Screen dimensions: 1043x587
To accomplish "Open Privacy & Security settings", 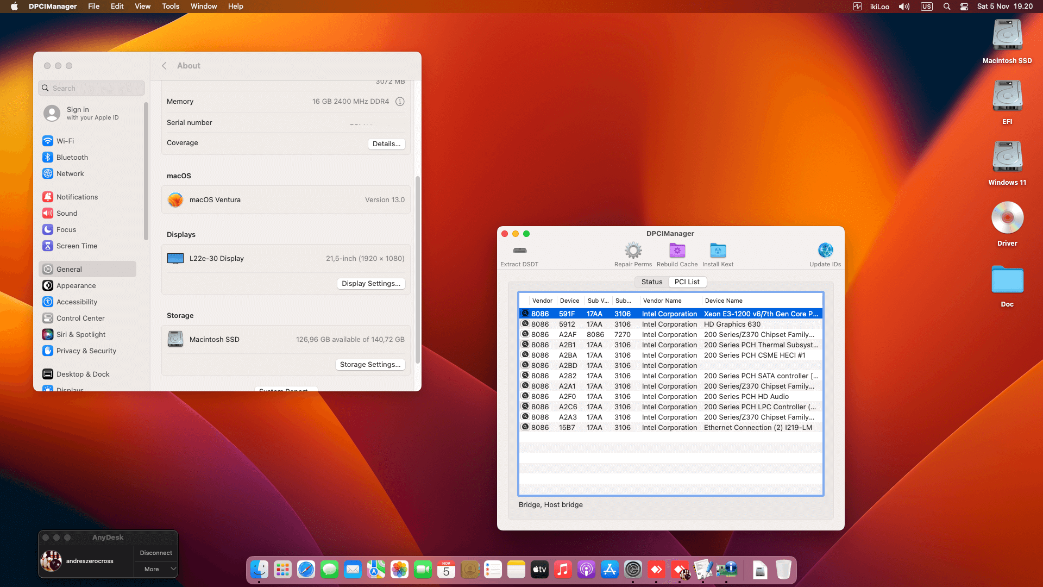I will (x=86, y=351).
